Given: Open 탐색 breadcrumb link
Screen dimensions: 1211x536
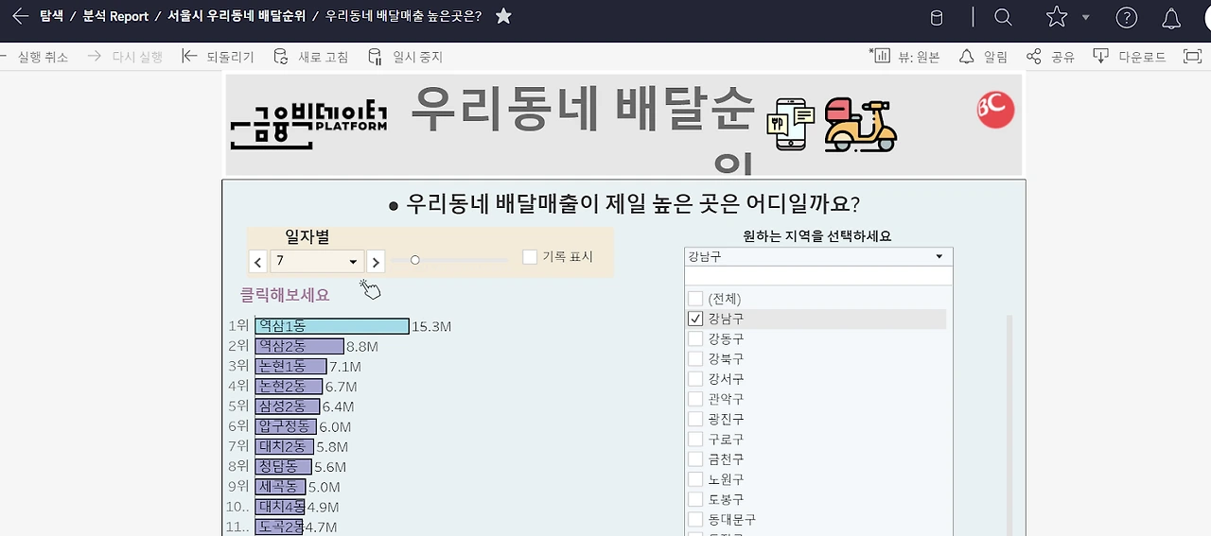Looking at the screenshot, I should tap(51, 16).
